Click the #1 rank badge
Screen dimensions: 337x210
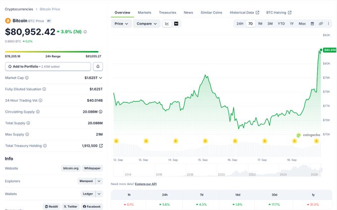click(x=49, y=21)
